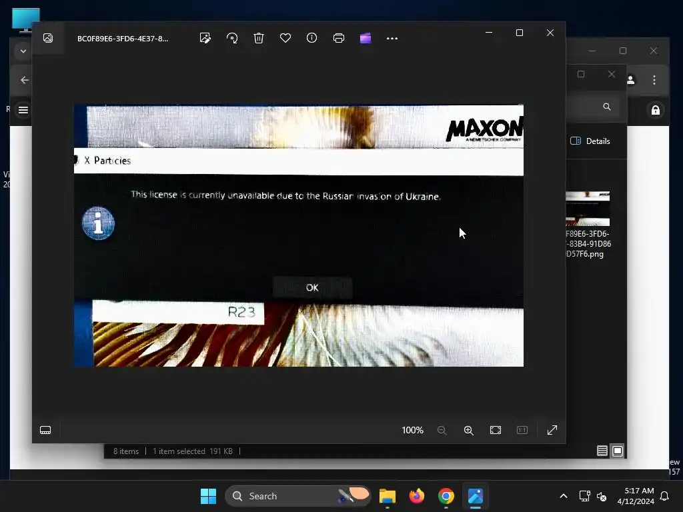
Task: Click the This PC desktop icon
Action: (x=26, y=20)
